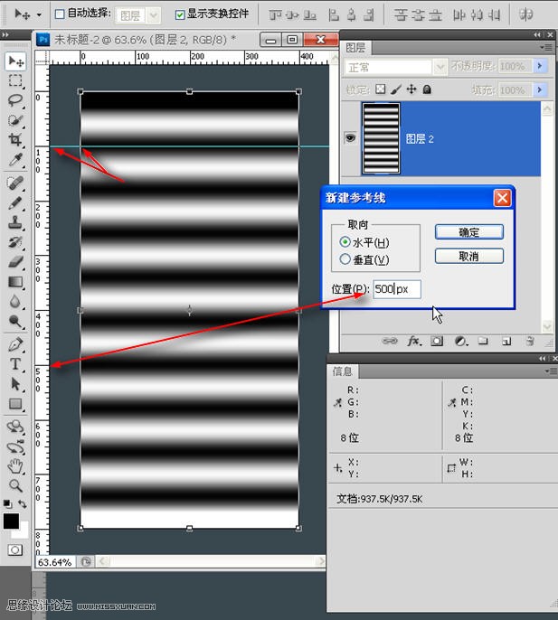
Task: Select the Healing Brush tool
Action: [x=16, y=183]
